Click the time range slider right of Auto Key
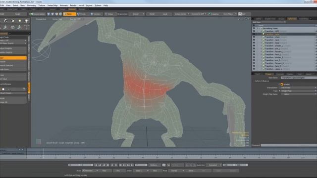This screenshot has width=317, height=178. pyautogui.click(x=235, y=165)
